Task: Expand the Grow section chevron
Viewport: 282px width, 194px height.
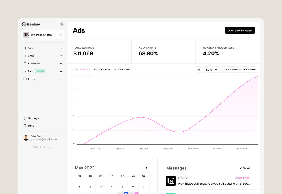Action: click(x=61, y=56)
